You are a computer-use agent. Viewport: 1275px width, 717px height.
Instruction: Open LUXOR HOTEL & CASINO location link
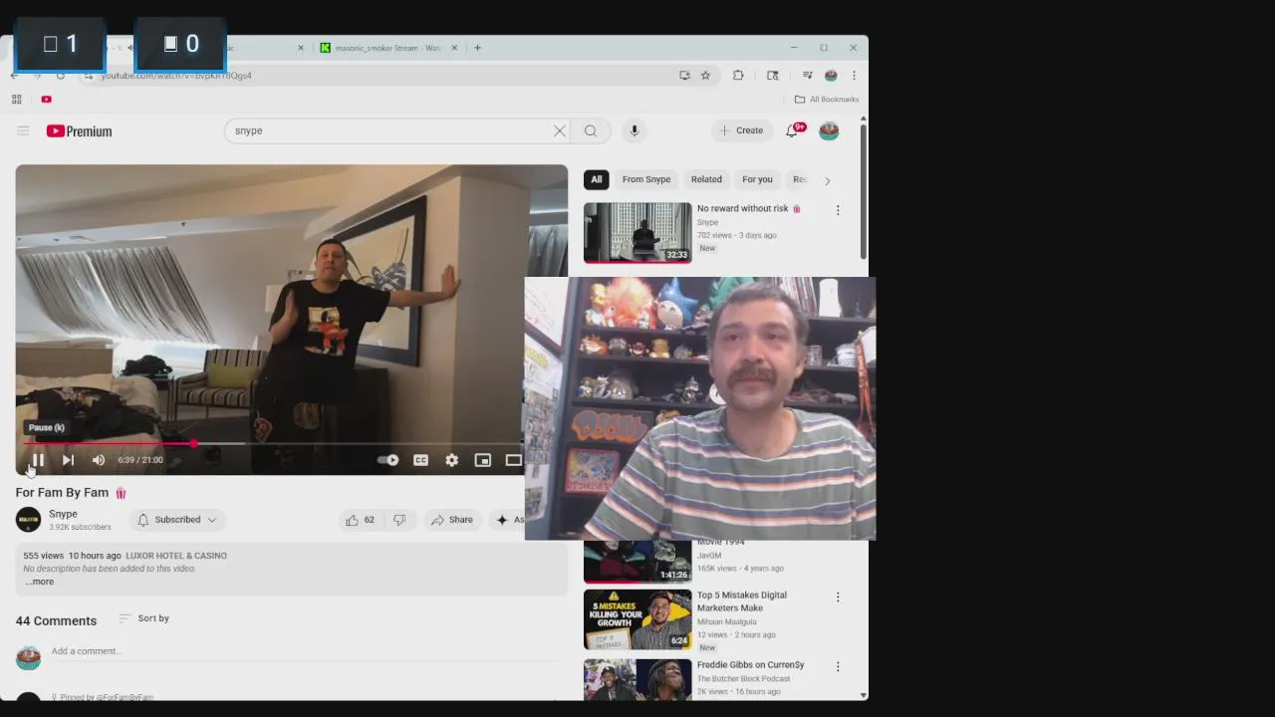(x=176, y=556)
